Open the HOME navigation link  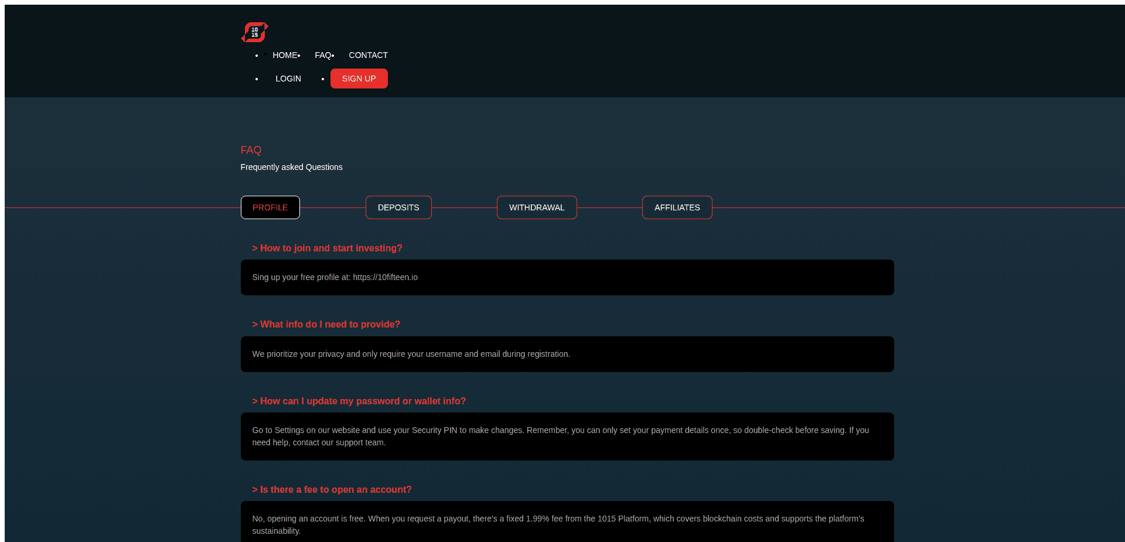click(x=285, y=55)
